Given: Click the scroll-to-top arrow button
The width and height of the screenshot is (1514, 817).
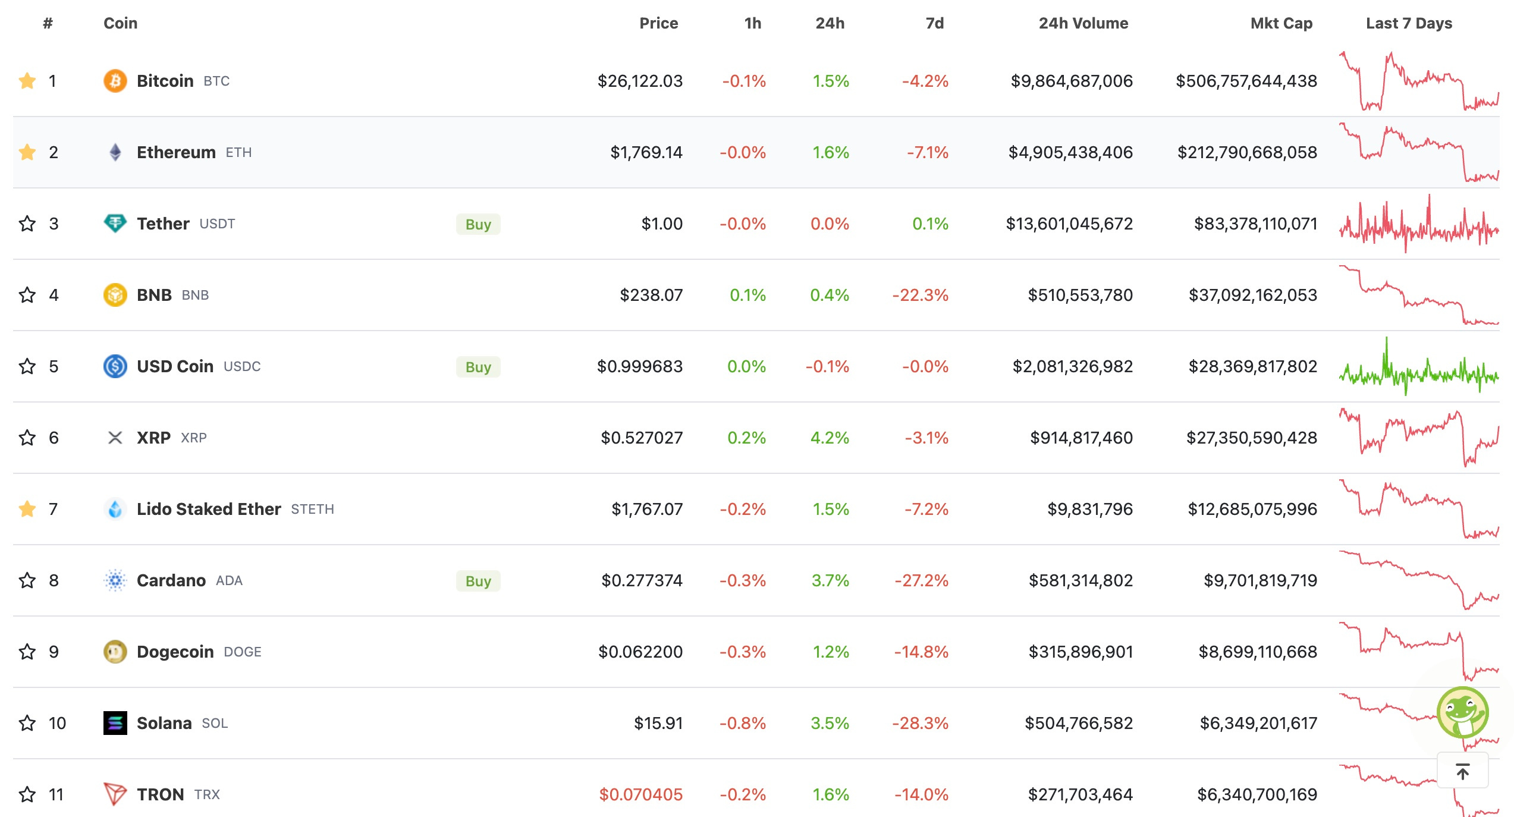Looking at the screenshot, I should [x=1463, y=771].
